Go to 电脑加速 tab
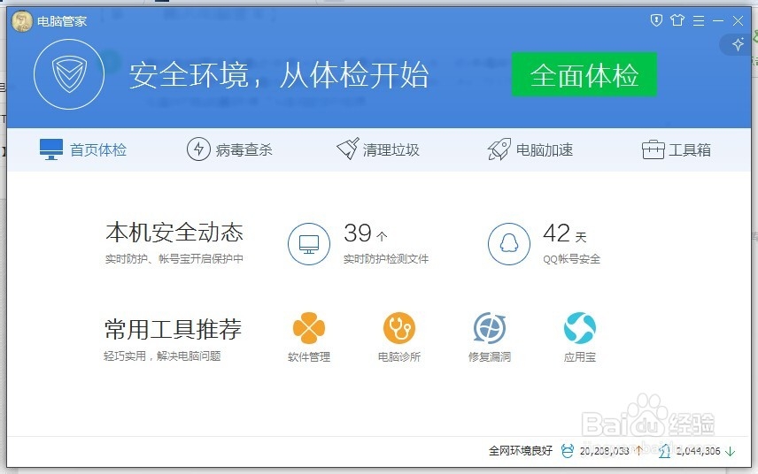The width and height of the screenshot is (758, 474). [x=530, y=149]
